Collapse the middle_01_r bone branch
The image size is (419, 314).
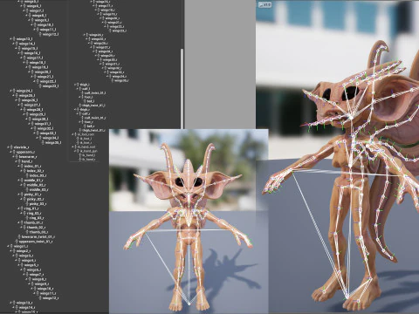(19, 181)
